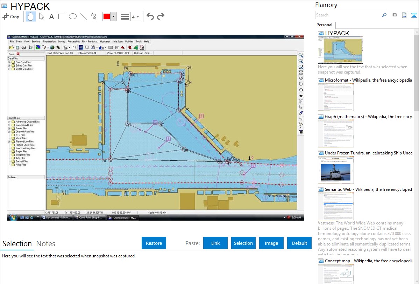Screen dimensions: 419x284
Task: Click Document1 - Micro... taskbar button
Action: (x=56, y=217)
